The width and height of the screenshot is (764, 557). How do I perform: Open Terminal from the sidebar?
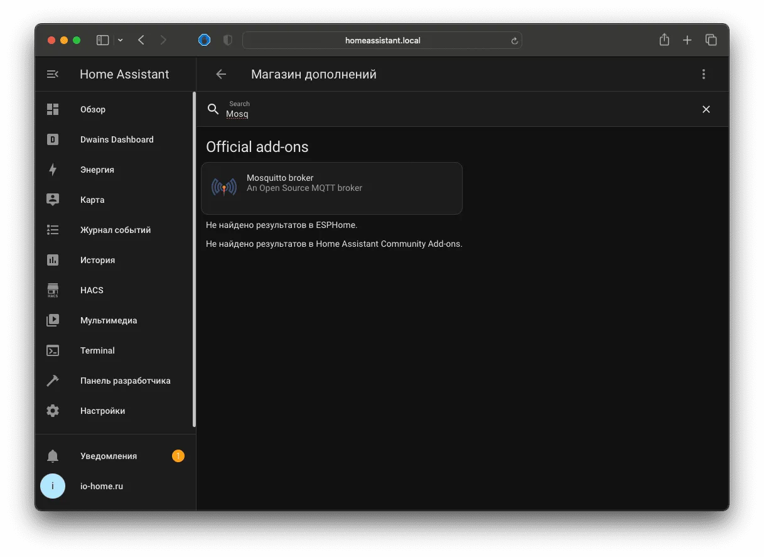(x=114, y=350)
